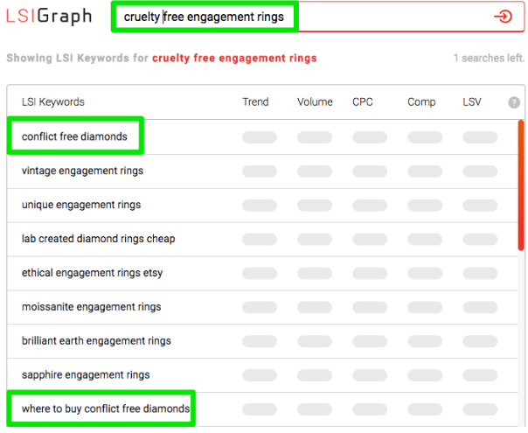Open the help question mark icon

coord(514,102)
